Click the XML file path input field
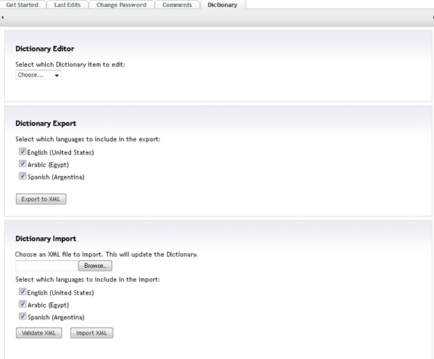The height and width of the screenshot is (359, 434). [x=46, y=266]
